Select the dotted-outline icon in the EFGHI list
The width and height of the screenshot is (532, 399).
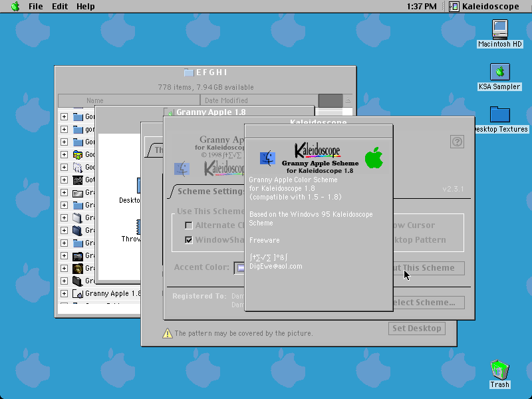click(x=78, y=168)
